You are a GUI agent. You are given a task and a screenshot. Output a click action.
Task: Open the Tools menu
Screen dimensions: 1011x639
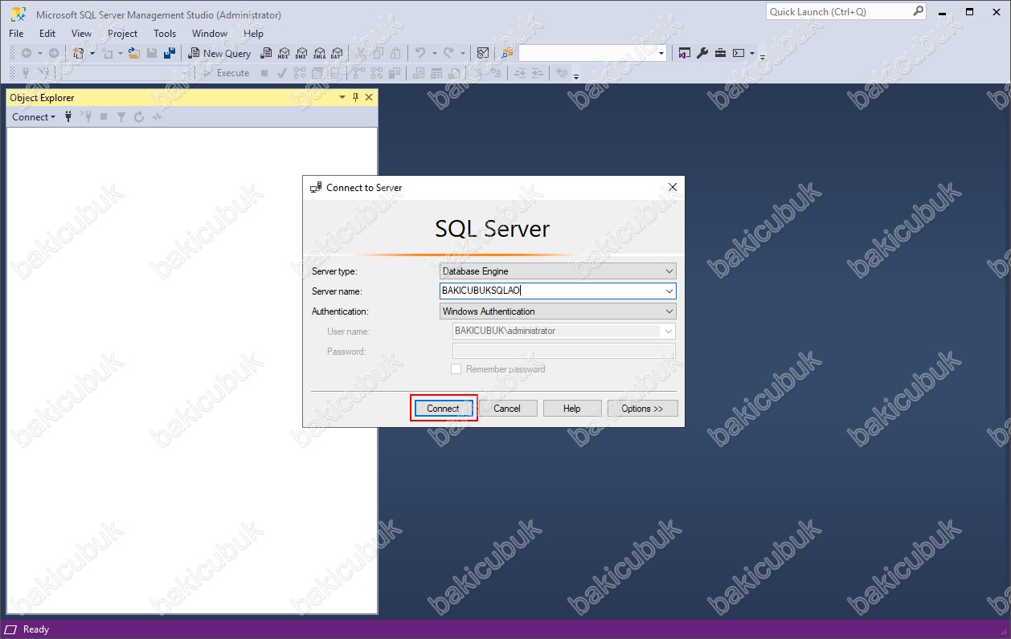pyautogui.click(x=165, y=34)
